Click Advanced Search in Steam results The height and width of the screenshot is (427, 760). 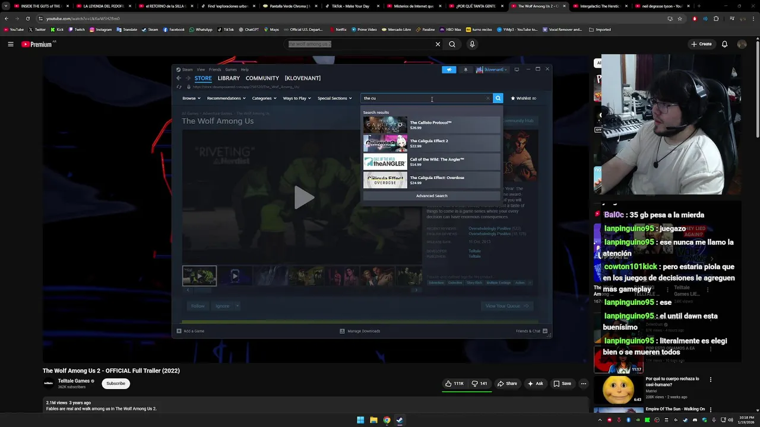point(432,196)
